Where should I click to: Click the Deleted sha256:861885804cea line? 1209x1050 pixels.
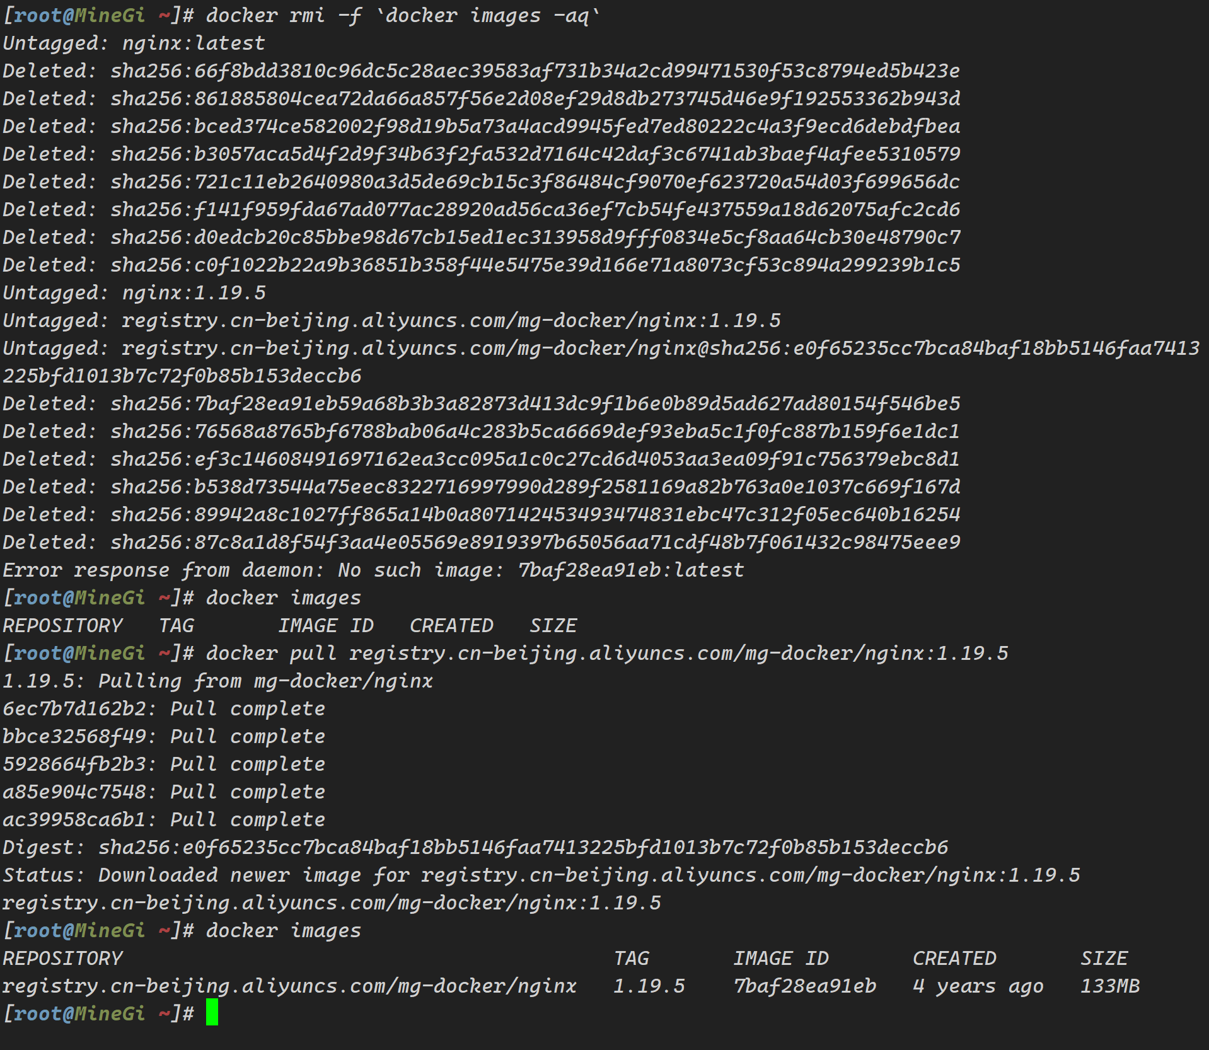pyautogui.click(x=482, y=98)
